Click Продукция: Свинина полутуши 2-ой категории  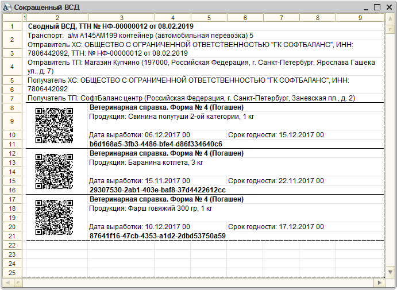(x=171, y=117)
